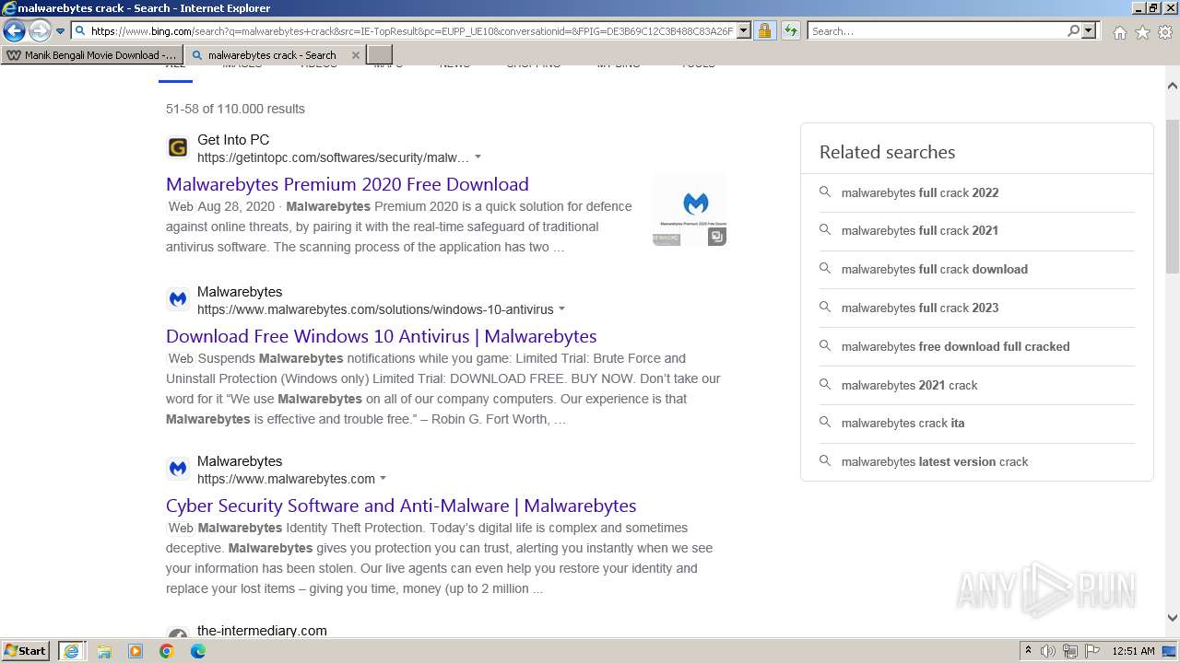Click the search magnifier icon in toolbar
1180x663 pixels.
[1073, 31]
